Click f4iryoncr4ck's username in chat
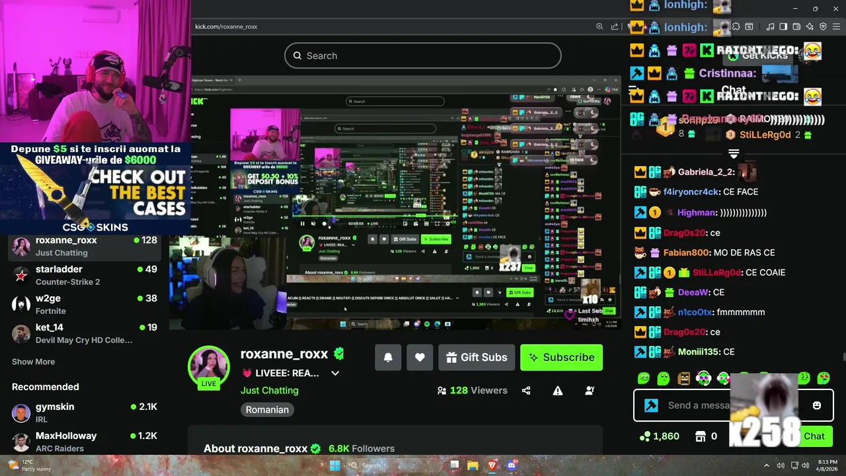This screenshot has height=476, width=846. pos(691,192)
